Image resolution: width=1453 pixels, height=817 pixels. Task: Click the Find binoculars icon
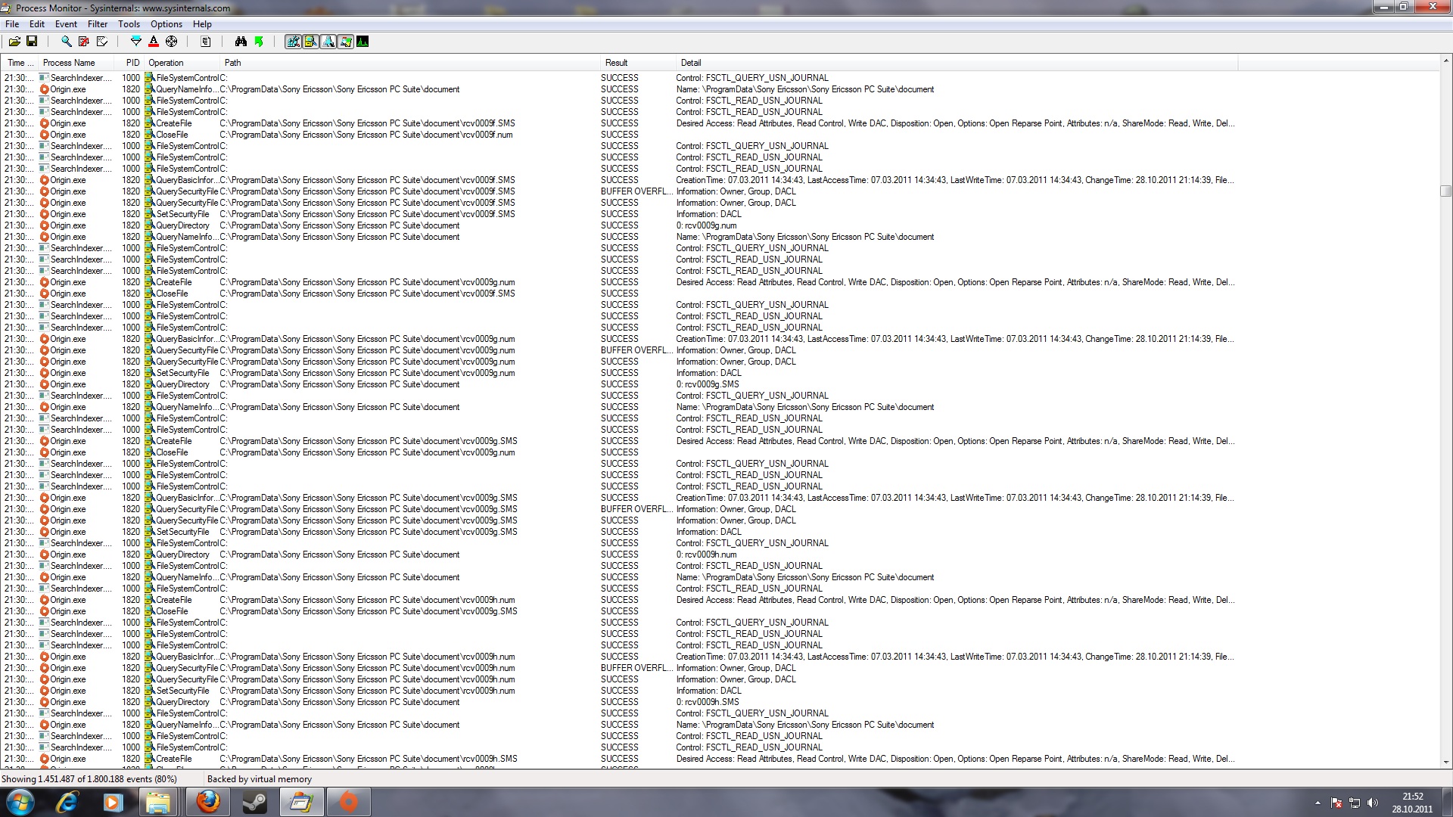click(x=241, y=42)
